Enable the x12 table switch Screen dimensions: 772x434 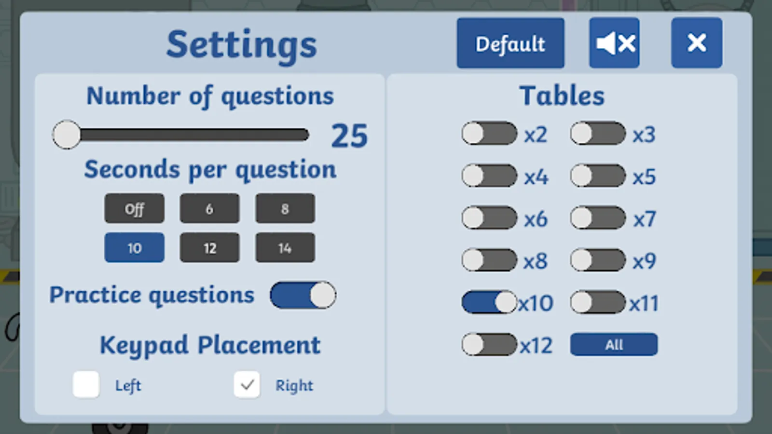489,345
